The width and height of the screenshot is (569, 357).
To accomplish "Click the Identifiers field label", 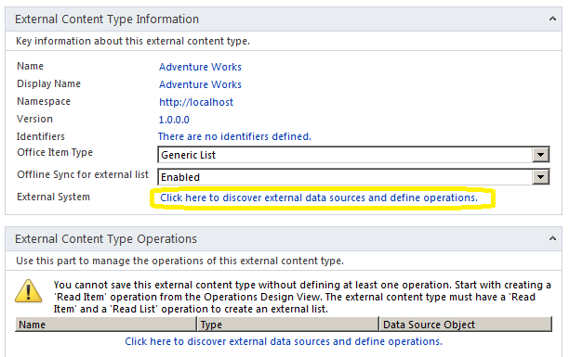I will click(41, 136).
